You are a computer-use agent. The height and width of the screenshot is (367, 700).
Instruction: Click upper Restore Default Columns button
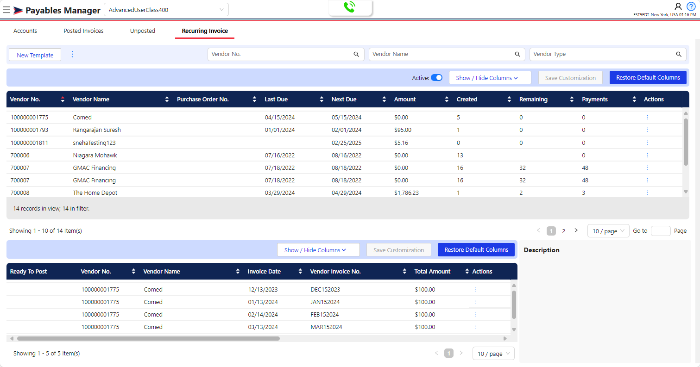point(648,78)
